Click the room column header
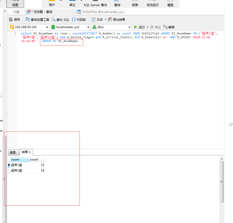This screenshot has width=233, height=223. click(x=20, y=159)
